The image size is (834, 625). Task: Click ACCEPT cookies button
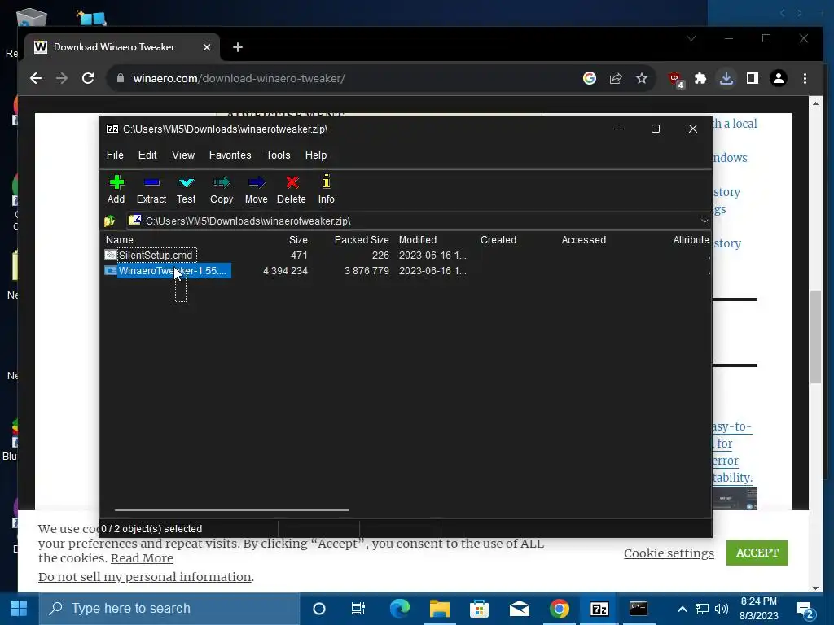[x=757, y=553]
